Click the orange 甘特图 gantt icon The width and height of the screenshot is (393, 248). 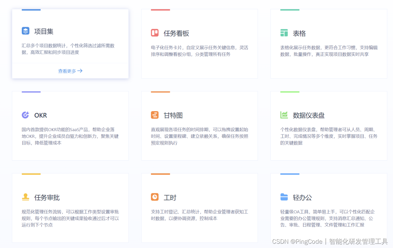(155, 115)
